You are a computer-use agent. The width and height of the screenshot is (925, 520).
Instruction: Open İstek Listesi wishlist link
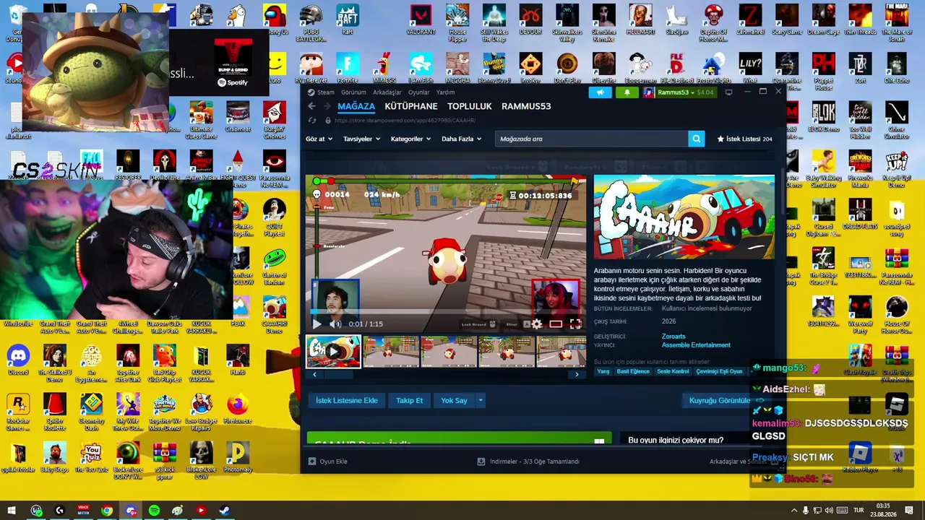pyautogui.click(x=744, y=139)
